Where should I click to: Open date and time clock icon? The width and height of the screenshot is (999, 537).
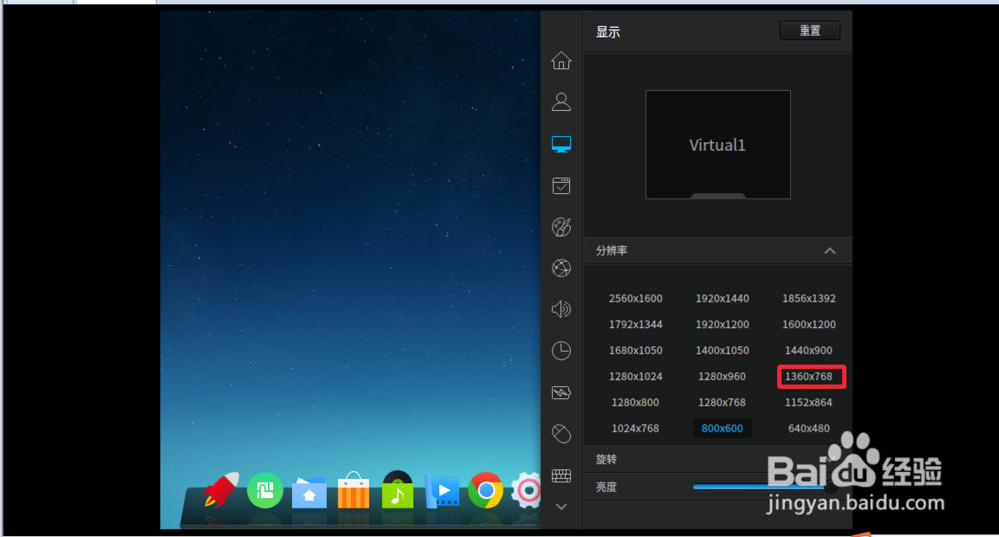(x=561, y=351)
